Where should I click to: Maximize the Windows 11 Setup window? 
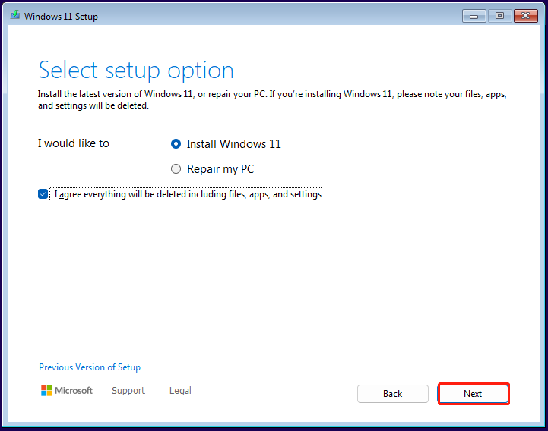coord(500,16)
